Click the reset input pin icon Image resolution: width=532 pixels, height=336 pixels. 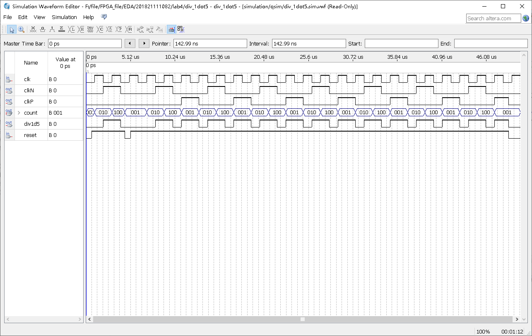point(9,135)
